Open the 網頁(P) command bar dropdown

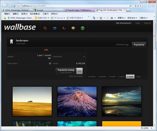(122, 18)
